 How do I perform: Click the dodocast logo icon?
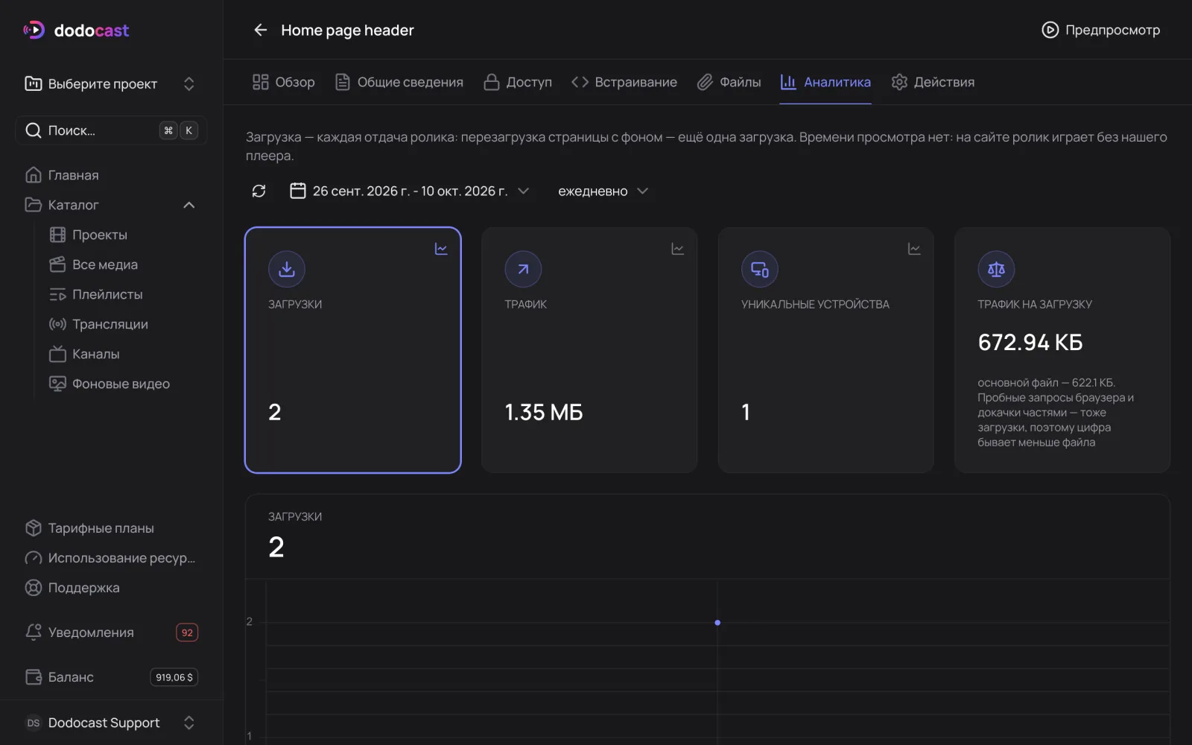34,30
